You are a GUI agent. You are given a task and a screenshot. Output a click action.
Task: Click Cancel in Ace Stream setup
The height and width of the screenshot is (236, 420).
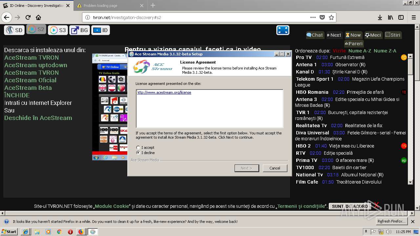pos(275,168)
